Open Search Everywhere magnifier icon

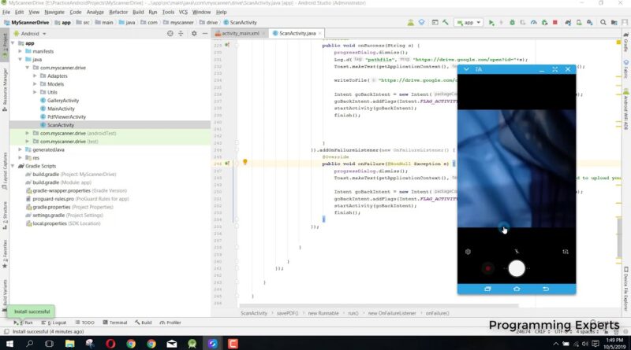tap(603, 23)
